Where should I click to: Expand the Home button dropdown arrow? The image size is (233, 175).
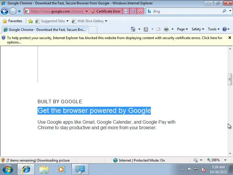pos(139,29)
